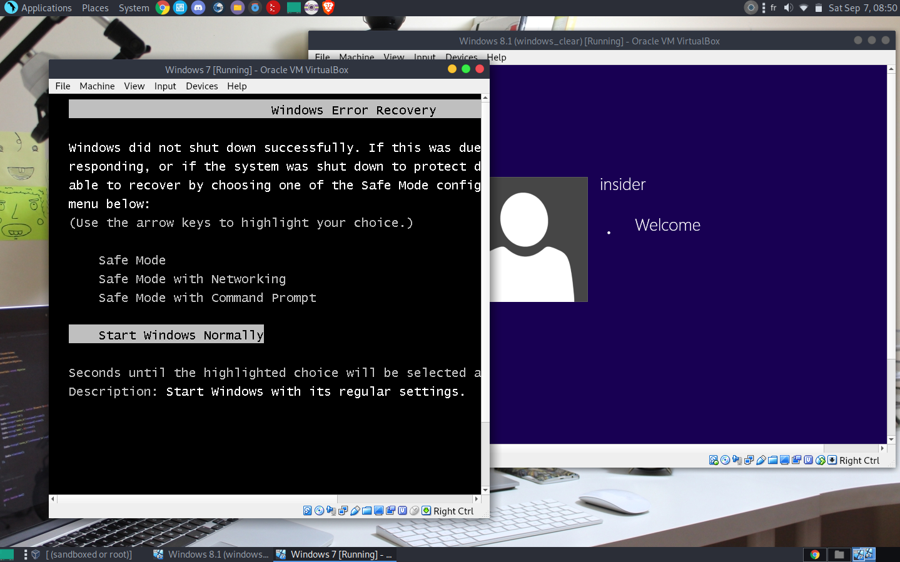Click the file manager icon in the bottom right panel
Image resolution: width=900 pixels, height=562 pixels.
tap(839, 554)
